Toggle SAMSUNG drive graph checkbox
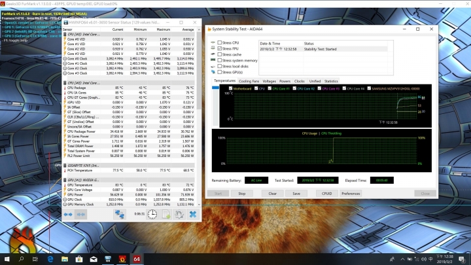Image resolution: width=471 pixels, height=265 pixels. tap(369, 88)
